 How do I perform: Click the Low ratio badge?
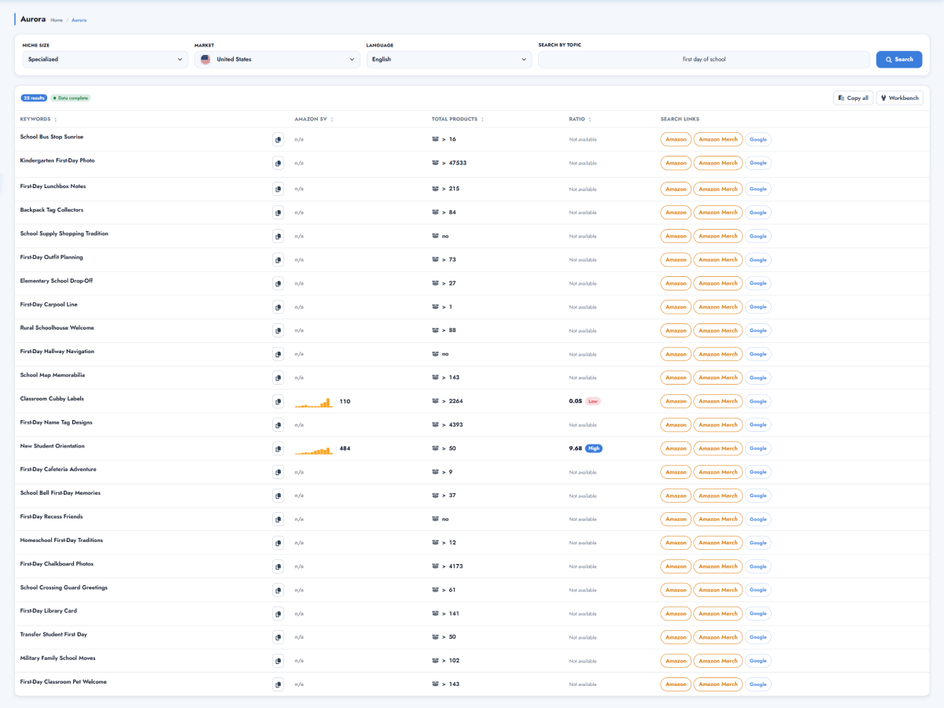pyautogui.click(x=593, y=401)
